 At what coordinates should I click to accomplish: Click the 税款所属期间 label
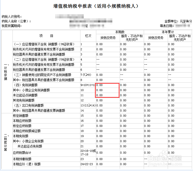[12, 26]
